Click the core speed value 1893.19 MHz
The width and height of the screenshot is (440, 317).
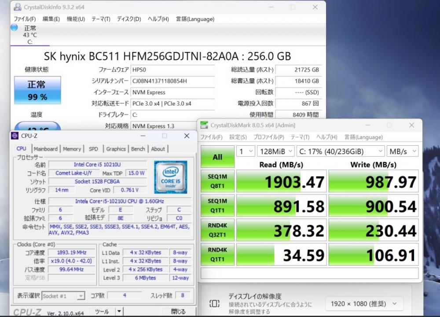(x=72, y=252)
